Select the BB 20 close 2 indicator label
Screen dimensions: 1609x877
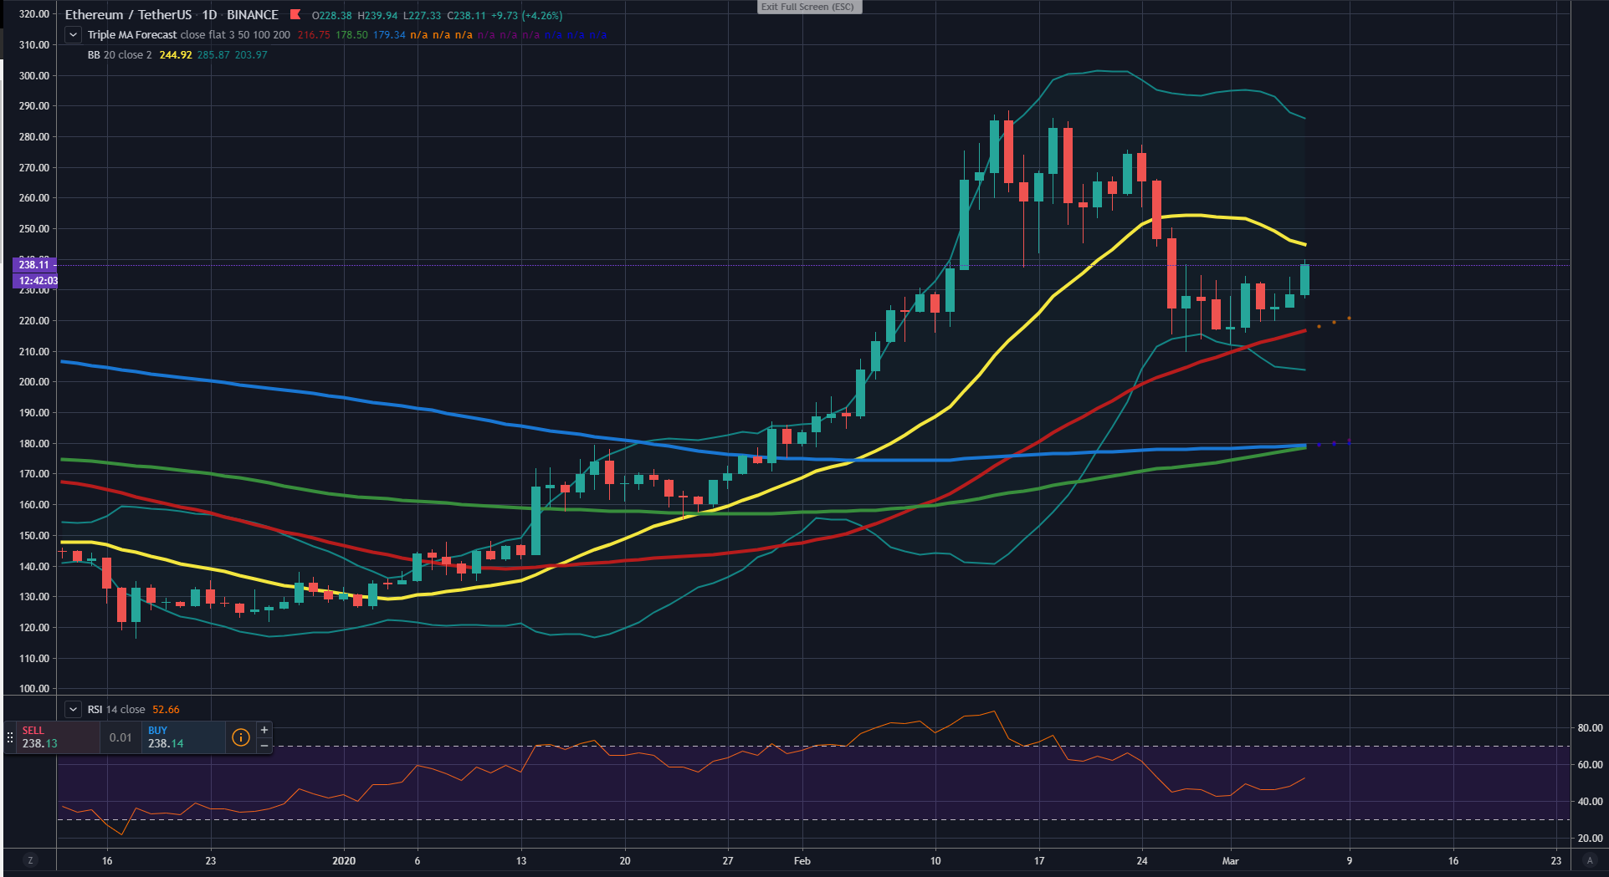pos(120,55)
